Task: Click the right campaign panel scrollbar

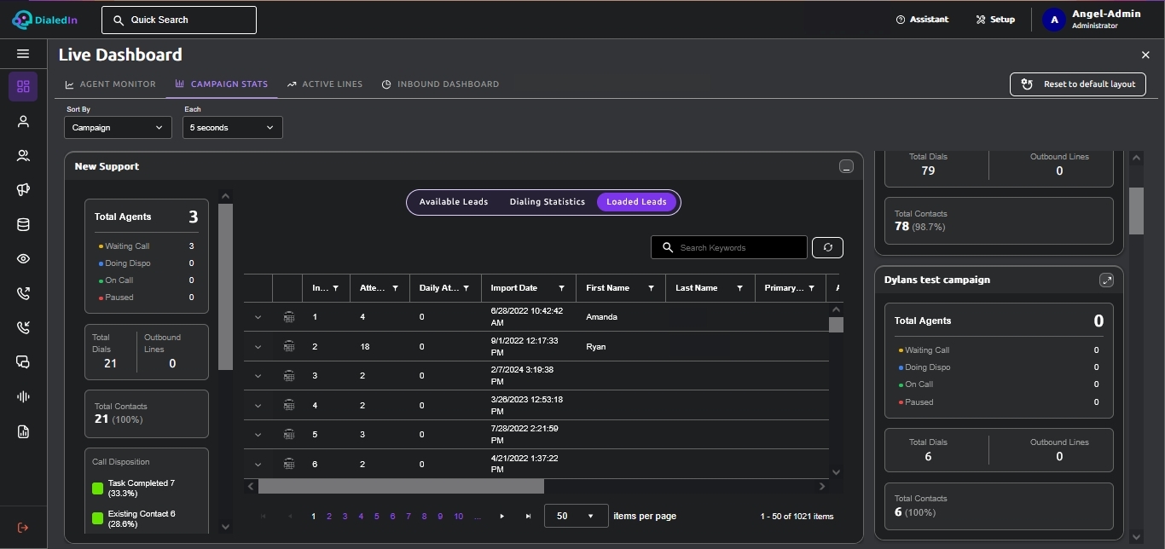Action: tap(1136, 211)
